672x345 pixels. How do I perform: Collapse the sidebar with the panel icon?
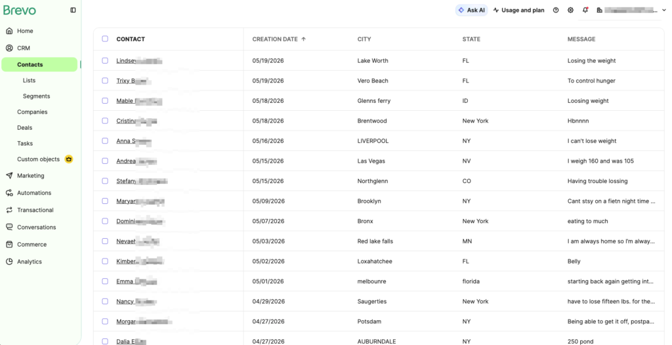(x=73, y=10)
